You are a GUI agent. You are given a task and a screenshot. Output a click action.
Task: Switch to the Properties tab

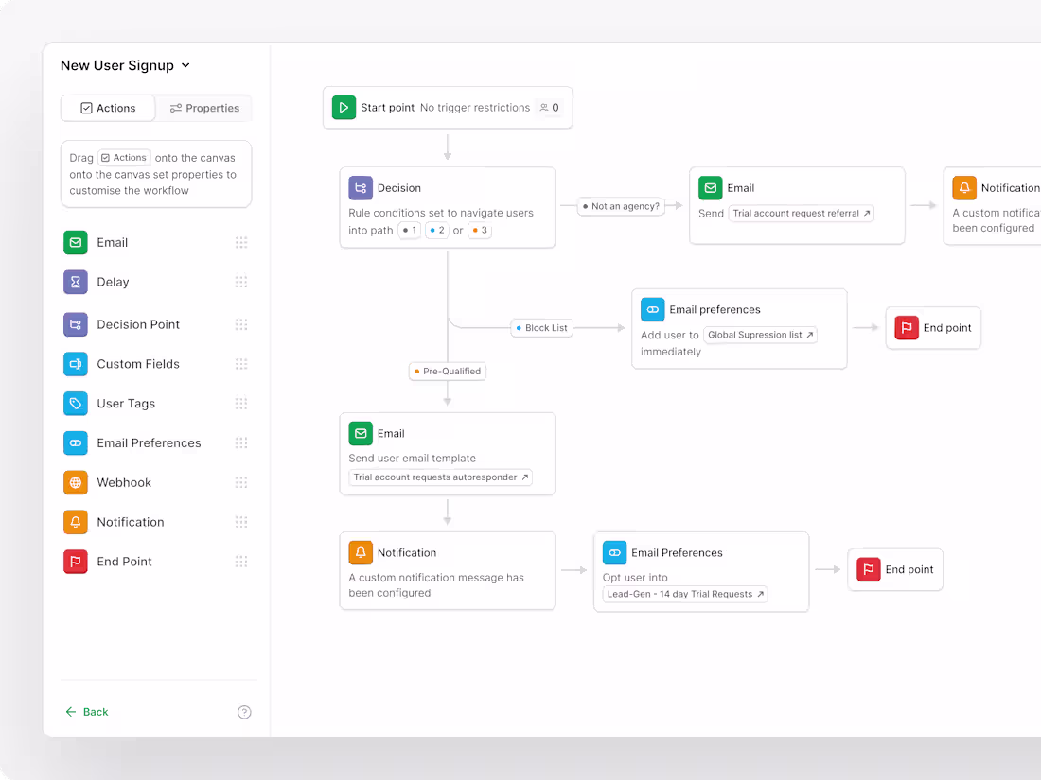click(x=203, y=108)
